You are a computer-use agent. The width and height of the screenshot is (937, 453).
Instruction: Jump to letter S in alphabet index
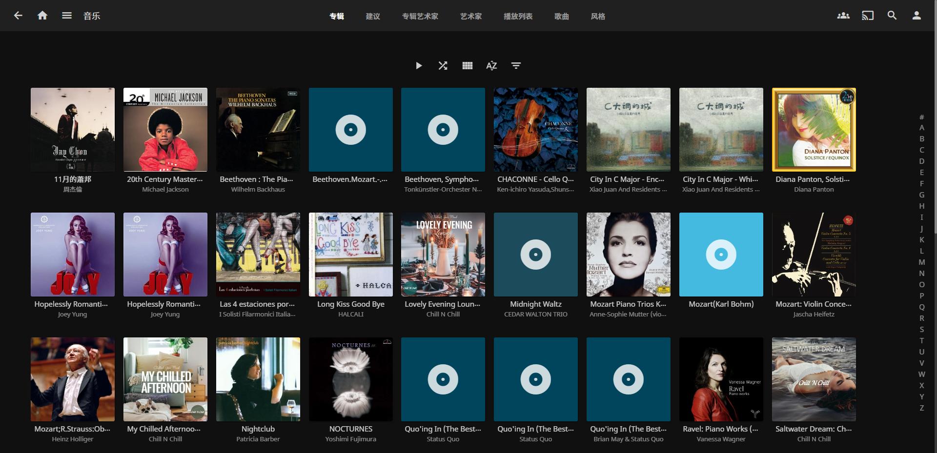[x=922, y=330]
